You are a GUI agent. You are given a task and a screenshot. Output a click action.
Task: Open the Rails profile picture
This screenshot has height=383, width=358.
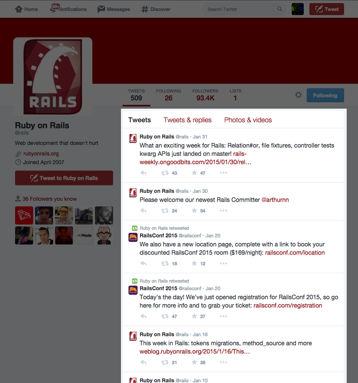coord(53,77)
